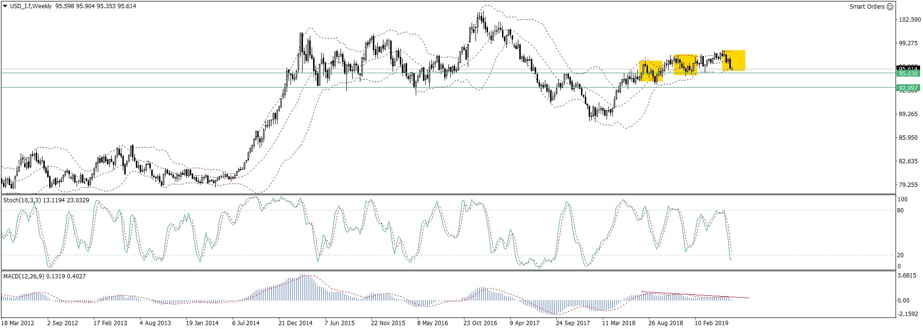923x329 pixels.
Task: Click the 21 Dec 2014 date on time axis
Action: click(x=295, y=323)
